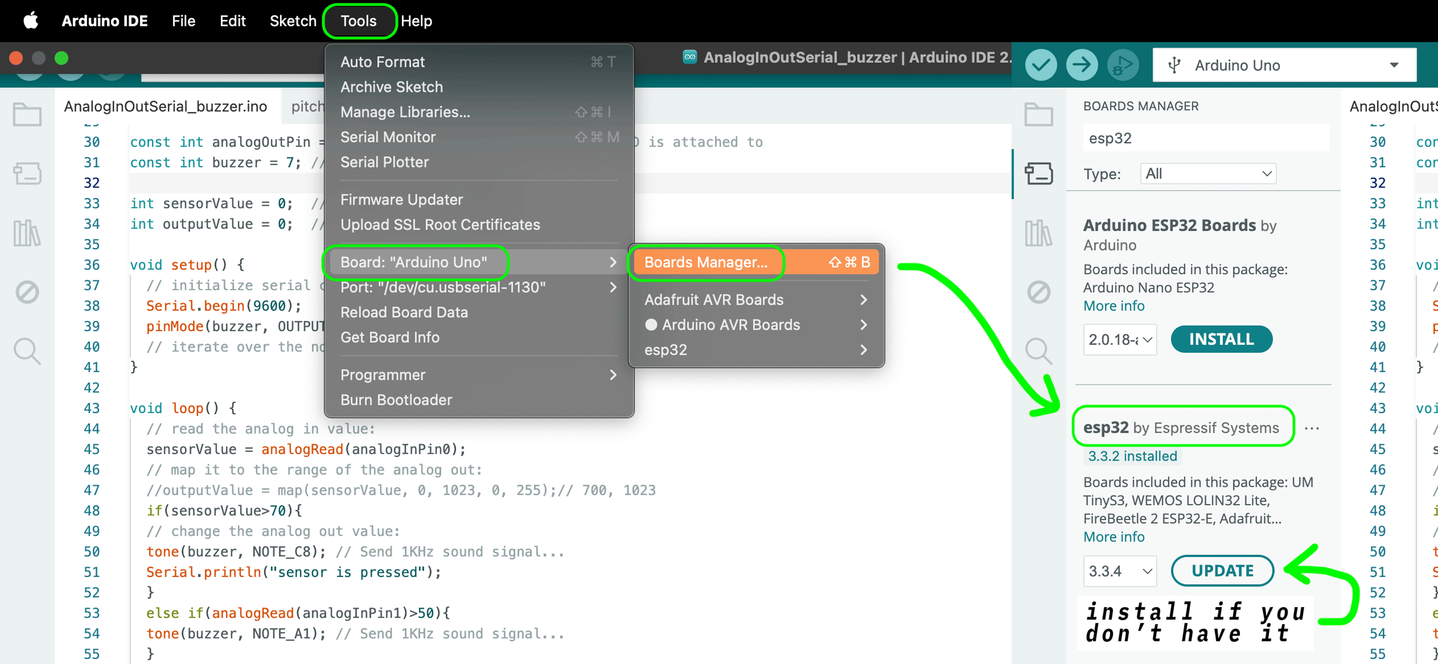This screenshot has width=1438, height=664.
Task: Open Library Manager books icon in left sidebar
Action: [27, 233]
